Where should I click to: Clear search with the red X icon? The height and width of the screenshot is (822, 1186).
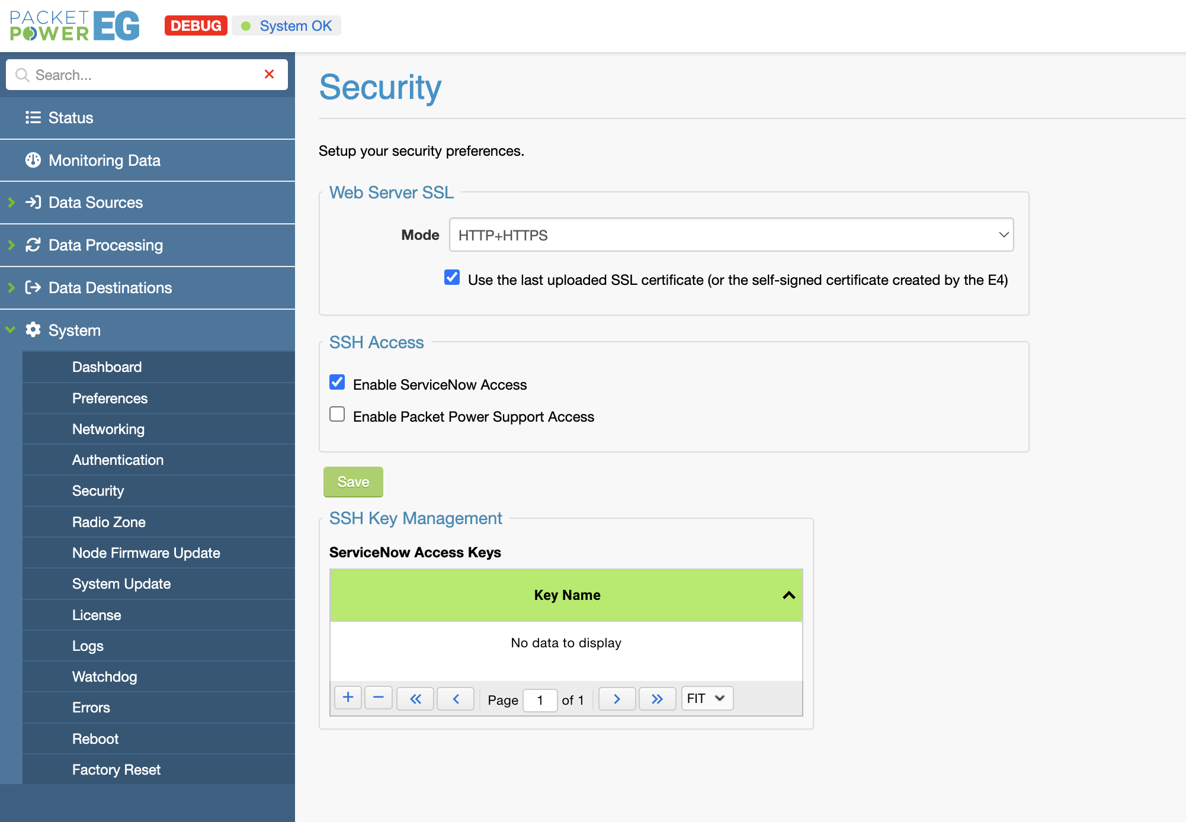pos(269,75)
